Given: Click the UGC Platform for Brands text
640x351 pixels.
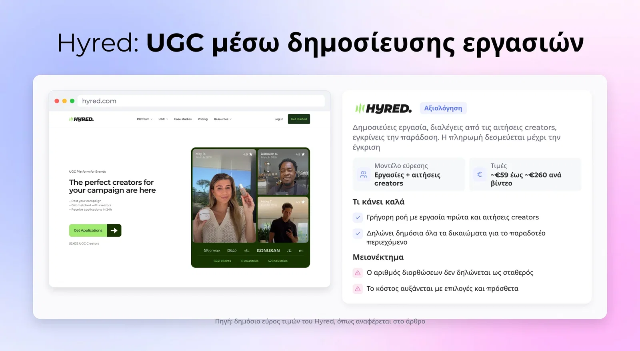Looking at the screenshot, I should click(88, 172).
